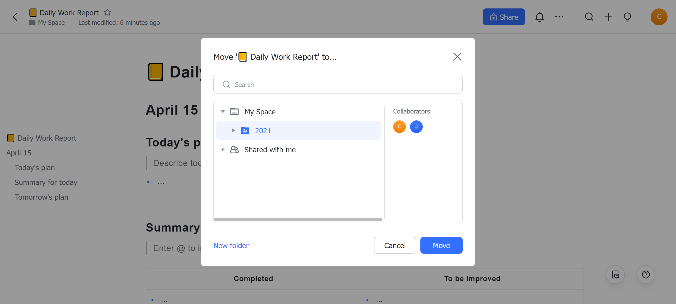This screenshot has height=304, width=676.
Task: Click the notification bell icon
Action: tap(539, 17)
